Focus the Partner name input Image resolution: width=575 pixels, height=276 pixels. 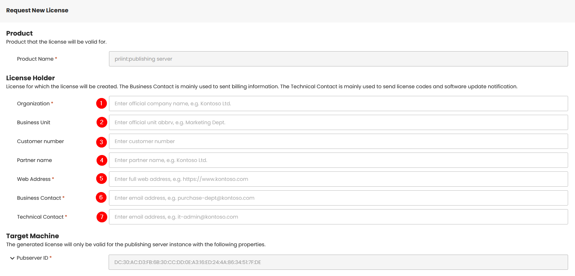pos(338,160)
